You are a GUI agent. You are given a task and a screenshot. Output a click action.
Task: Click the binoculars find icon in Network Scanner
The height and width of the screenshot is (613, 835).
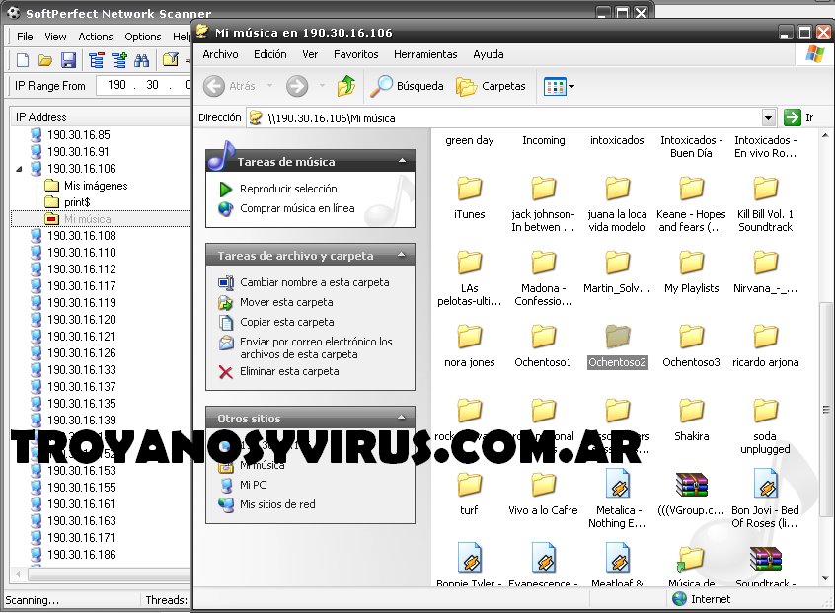pos(141,60)
